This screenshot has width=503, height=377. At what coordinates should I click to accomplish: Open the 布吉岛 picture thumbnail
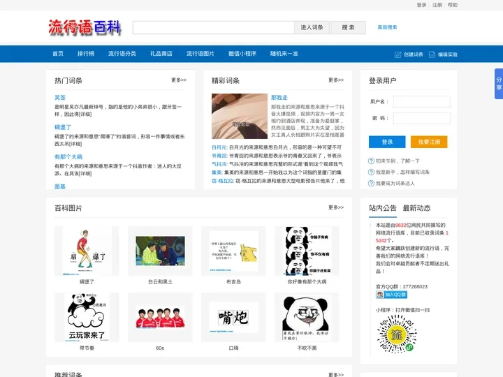(x=233, y=251)
